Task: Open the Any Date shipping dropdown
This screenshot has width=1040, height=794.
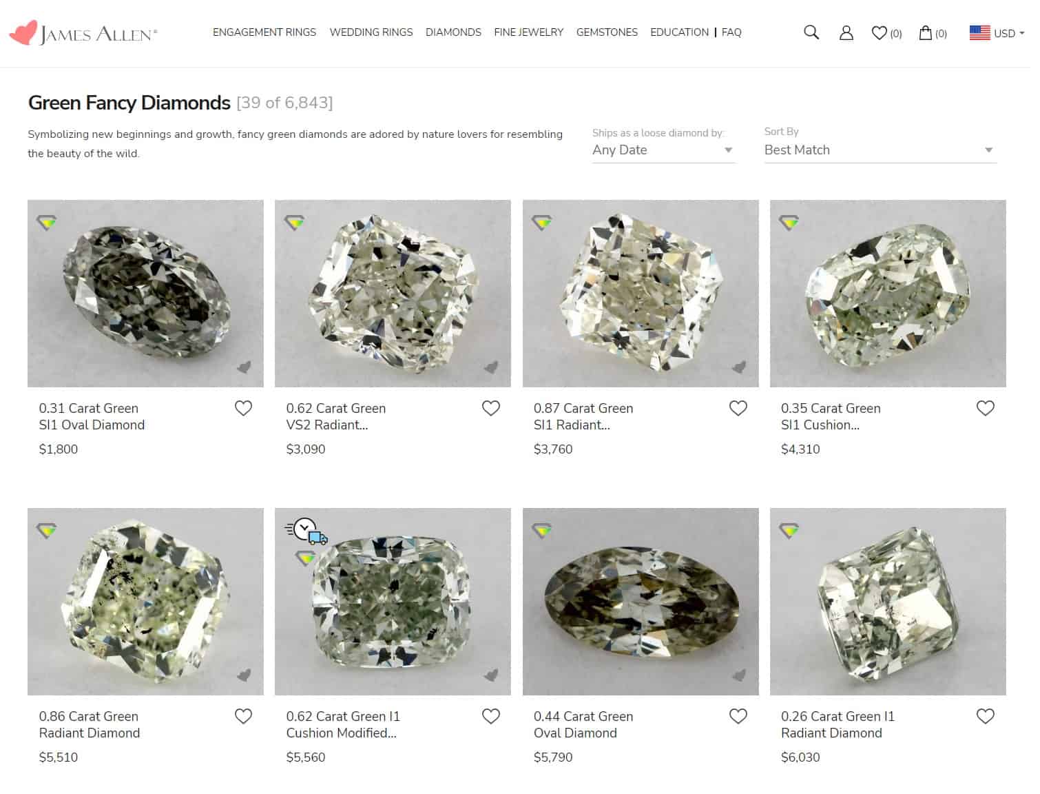Action: (x=663, y=150)
